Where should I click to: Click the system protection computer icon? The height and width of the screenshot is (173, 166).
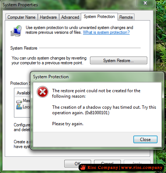pos(16,31)
